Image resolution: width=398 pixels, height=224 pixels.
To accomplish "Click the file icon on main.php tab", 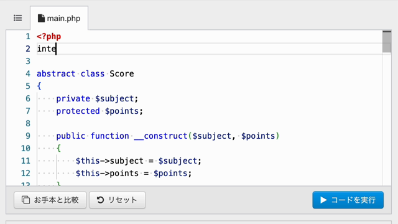I will [x=41, y=18].
